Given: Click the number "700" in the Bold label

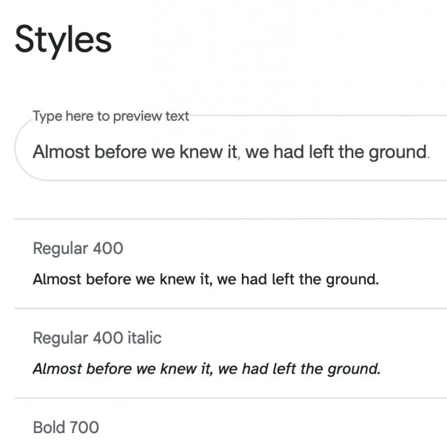Looking at the screenshot, I should pos(83,428).
